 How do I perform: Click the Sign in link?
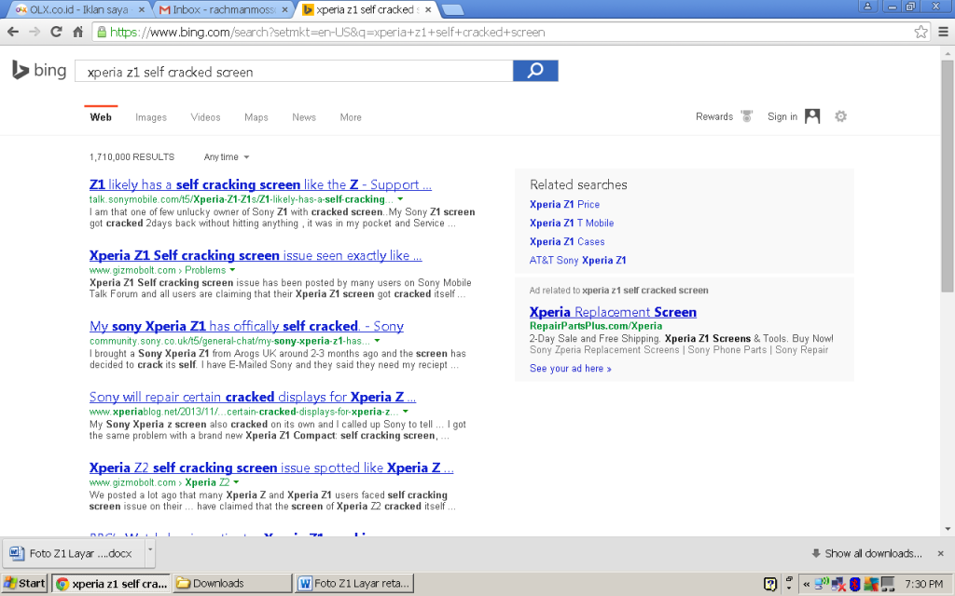pyautogui.click(x=782, y=116)
